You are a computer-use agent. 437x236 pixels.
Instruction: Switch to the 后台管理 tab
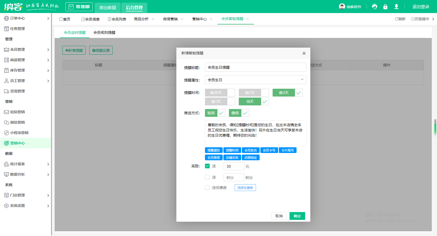pyautogui.click(x=134, y=8)
